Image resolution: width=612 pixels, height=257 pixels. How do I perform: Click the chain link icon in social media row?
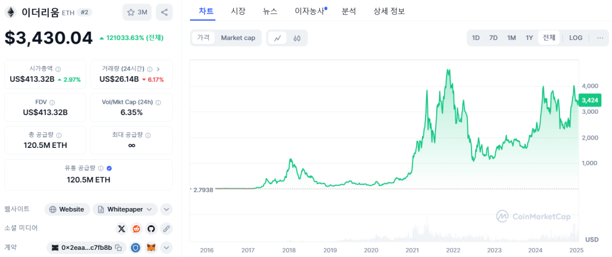[x=166, y=228]
